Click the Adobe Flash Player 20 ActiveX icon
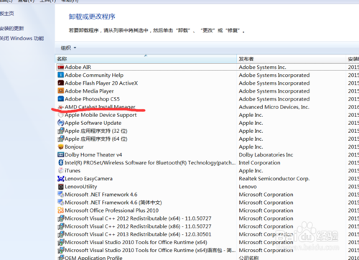 click(x=61, y=83)
